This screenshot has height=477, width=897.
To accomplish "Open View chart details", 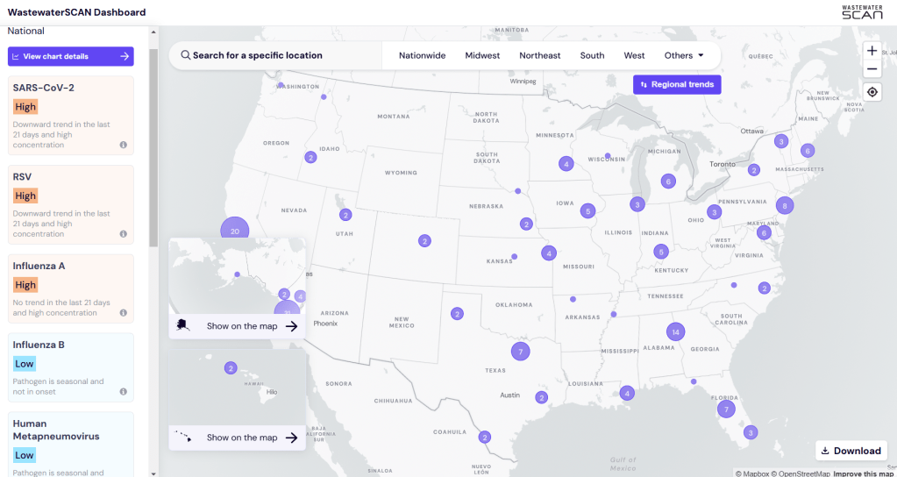I will pos(71,56).
